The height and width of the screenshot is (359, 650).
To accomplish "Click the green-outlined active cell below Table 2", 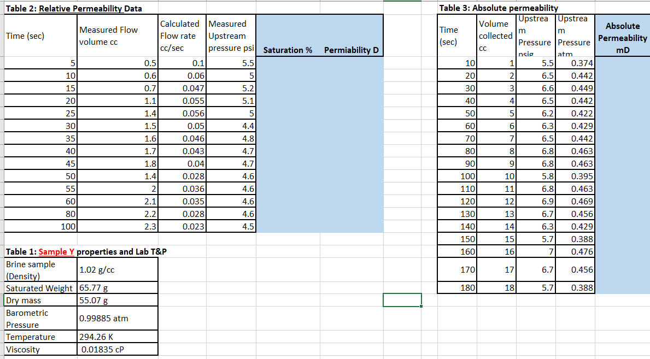I will 402,299.
